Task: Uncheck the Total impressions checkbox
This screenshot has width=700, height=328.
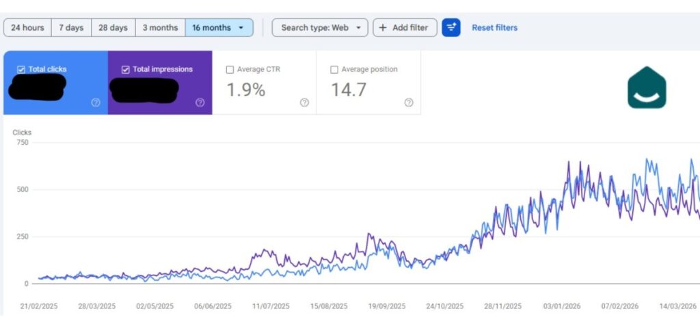Action: pyautogui.click(x=126, y=70)
